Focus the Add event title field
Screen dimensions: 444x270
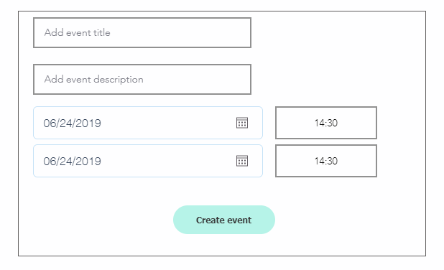coord(142,32)
